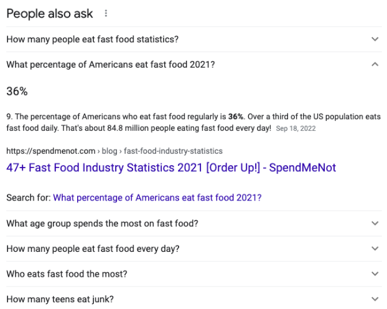Open the 47+ Fast Food Industry Statistics link
Viewport: 387px width, 309px height.
click(171, 168)
